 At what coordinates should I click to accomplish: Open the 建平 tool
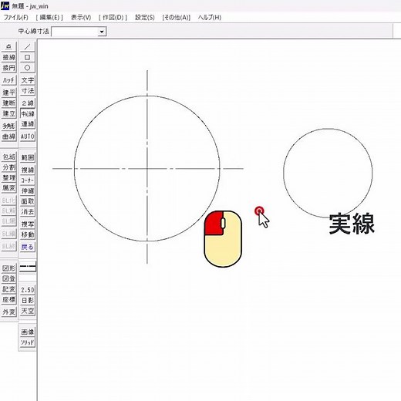point(9,93)
